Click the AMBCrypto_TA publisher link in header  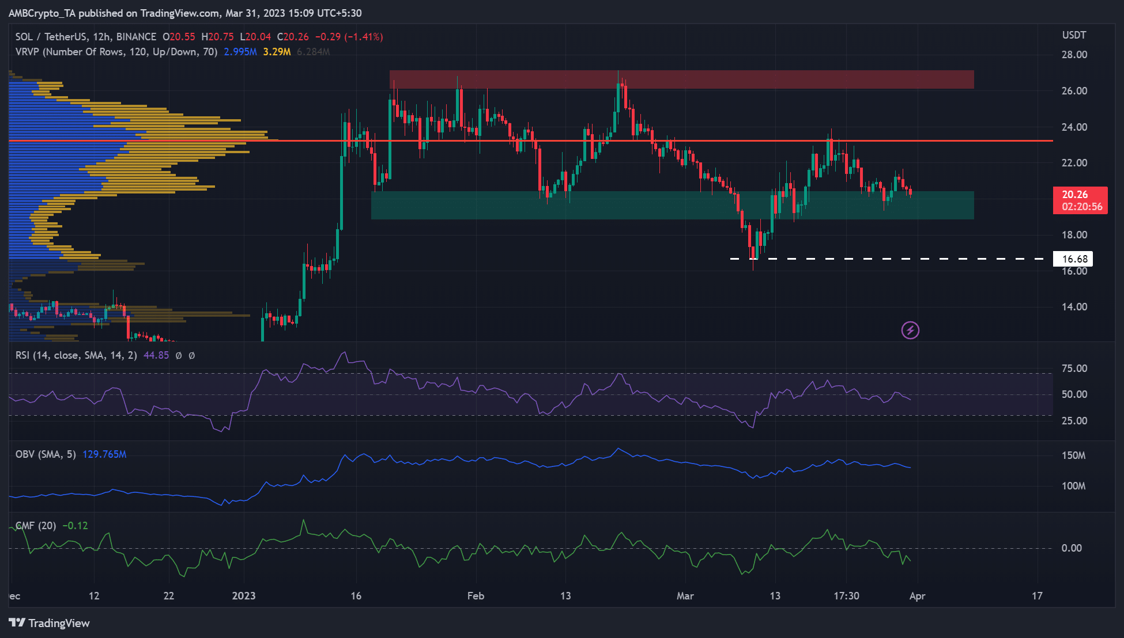tap(42, 13)
